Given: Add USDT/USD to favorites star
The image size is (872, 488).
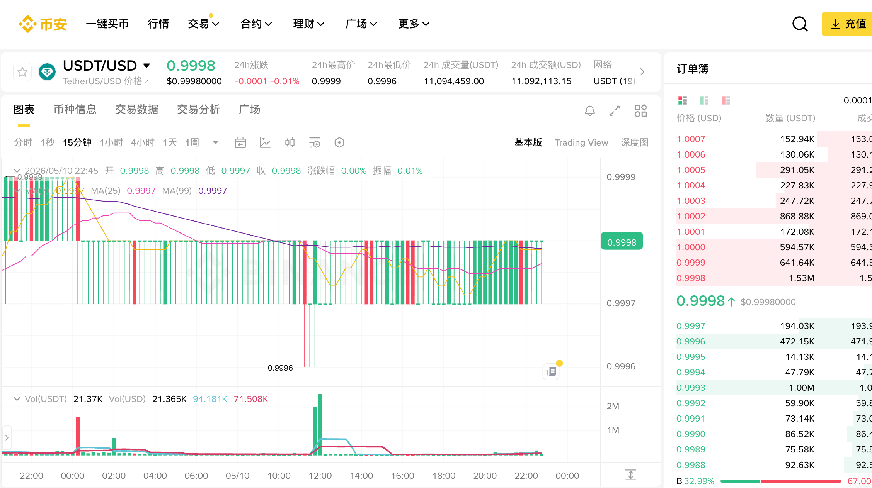Looking at the screenshot, I should point(22,72).
